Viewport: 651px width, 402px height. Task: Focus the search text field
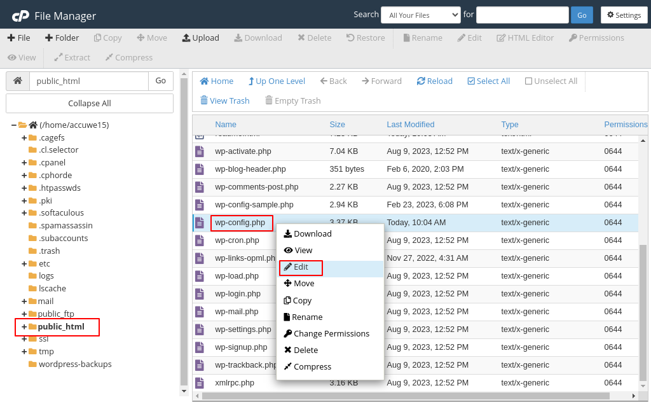click(x=523, y=15)
